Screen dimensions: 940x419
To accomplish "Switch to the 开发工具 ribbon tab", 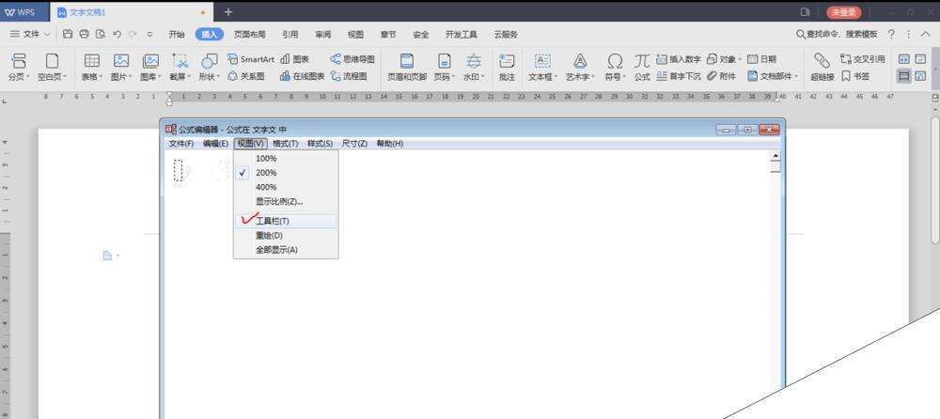I will click(461, 35).
